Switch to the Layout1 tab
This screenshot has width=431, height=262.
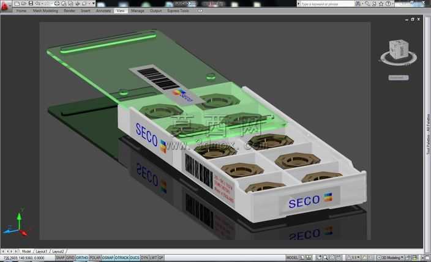pos(42,251)
